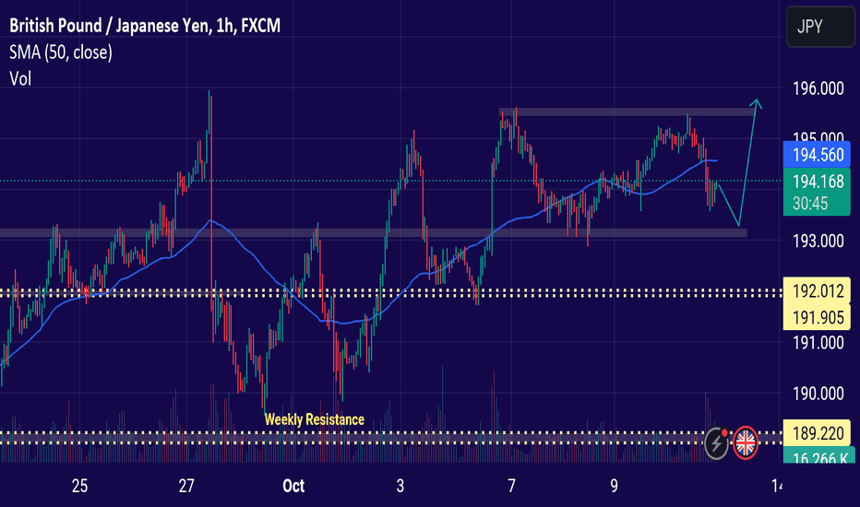The width and height of the screenshot is (860, 507).
Task: Click the 25 date label on time axis
Action: (79, 486)
